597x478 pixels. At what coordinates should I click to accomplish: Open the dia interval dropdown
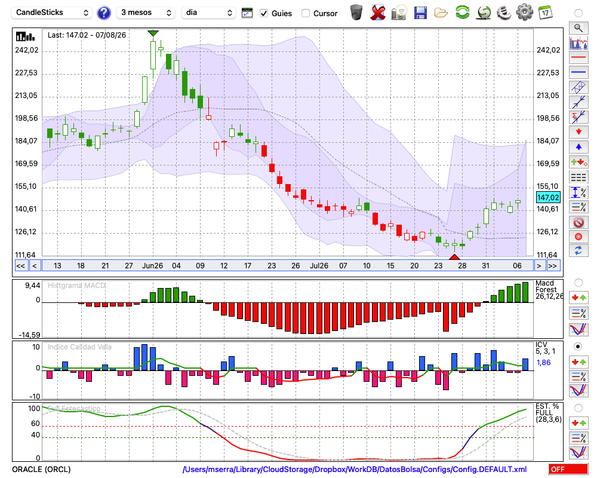(207, 13)
